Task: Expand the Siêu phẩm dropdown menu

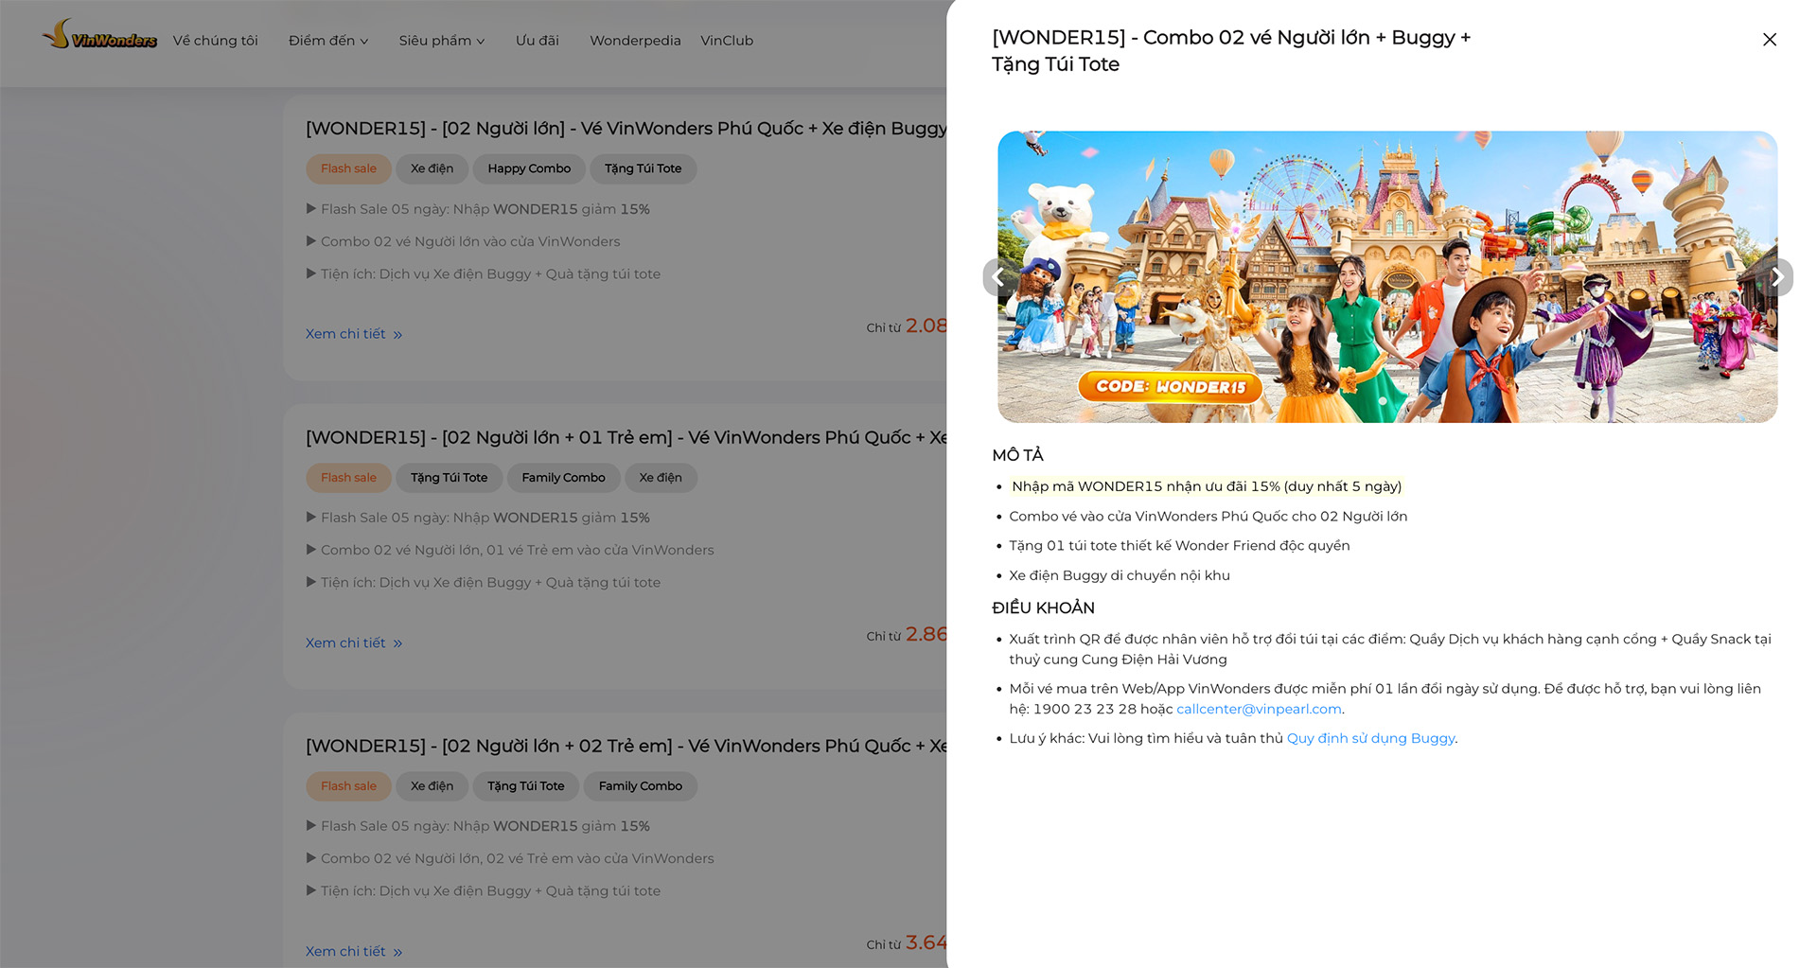Action: coord(441,41)
